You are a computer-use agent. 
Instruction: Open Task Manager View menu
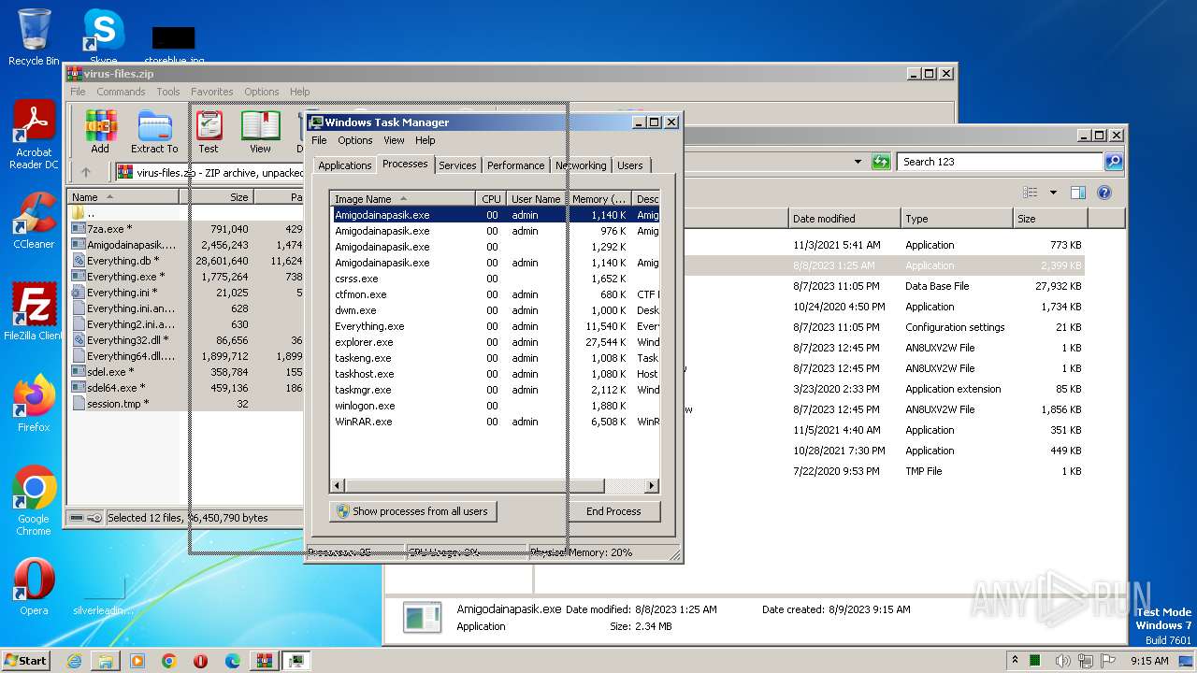(395, 140)
